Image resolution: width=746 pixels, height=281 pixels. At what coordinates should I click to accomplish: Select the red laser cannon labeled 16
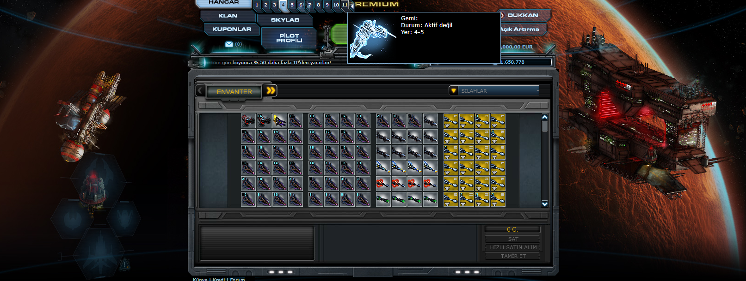(x=264, y=121)
